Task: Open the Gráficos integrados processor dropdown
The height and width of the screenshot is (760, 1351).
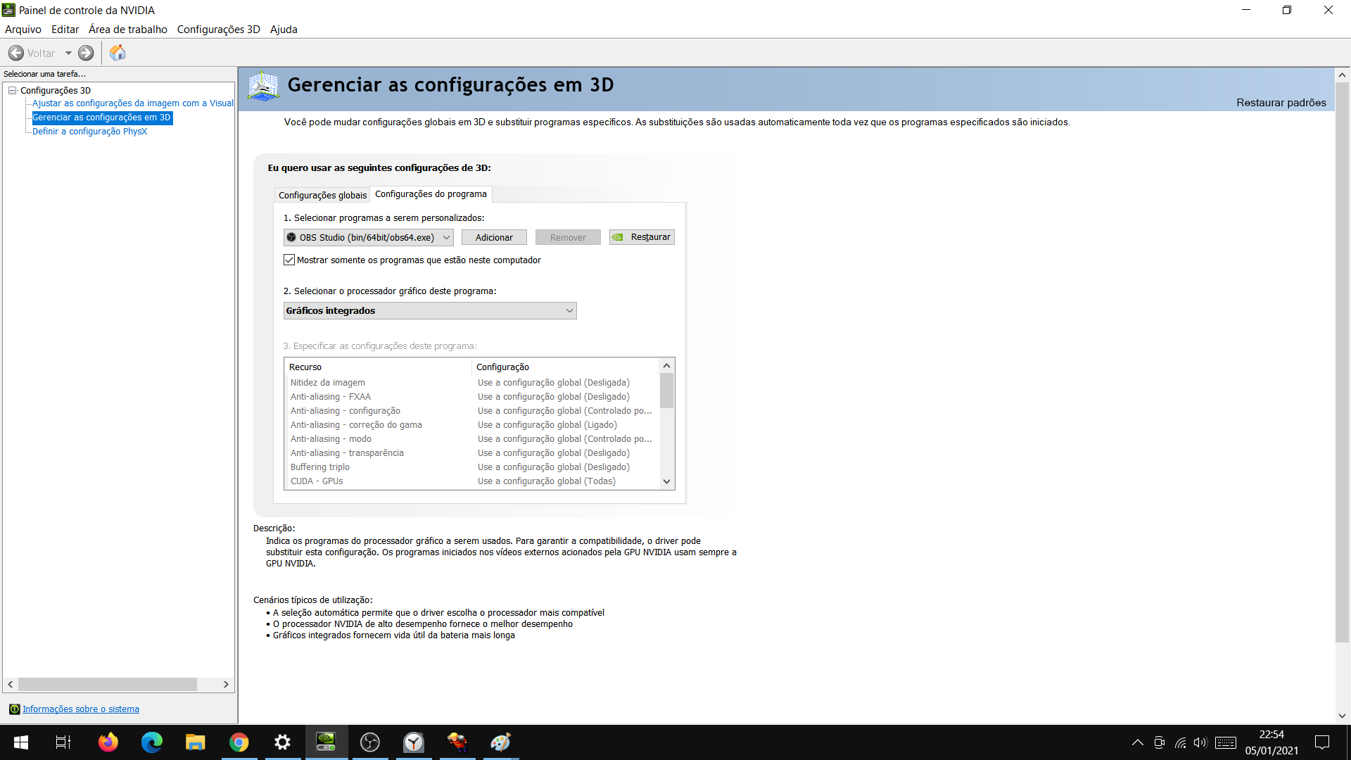Action: coord(430,310)
